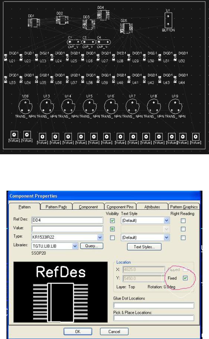Click the Query... button
This screenshot has width=209, height=339.
click(92, 246)
